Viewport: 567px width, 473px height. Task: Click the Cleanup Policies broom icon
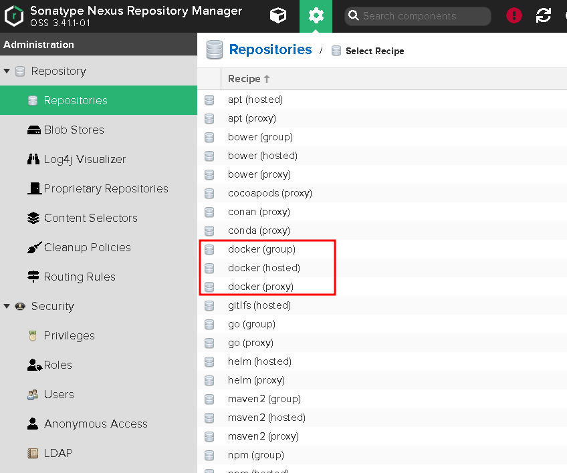[x=34, y=247]
